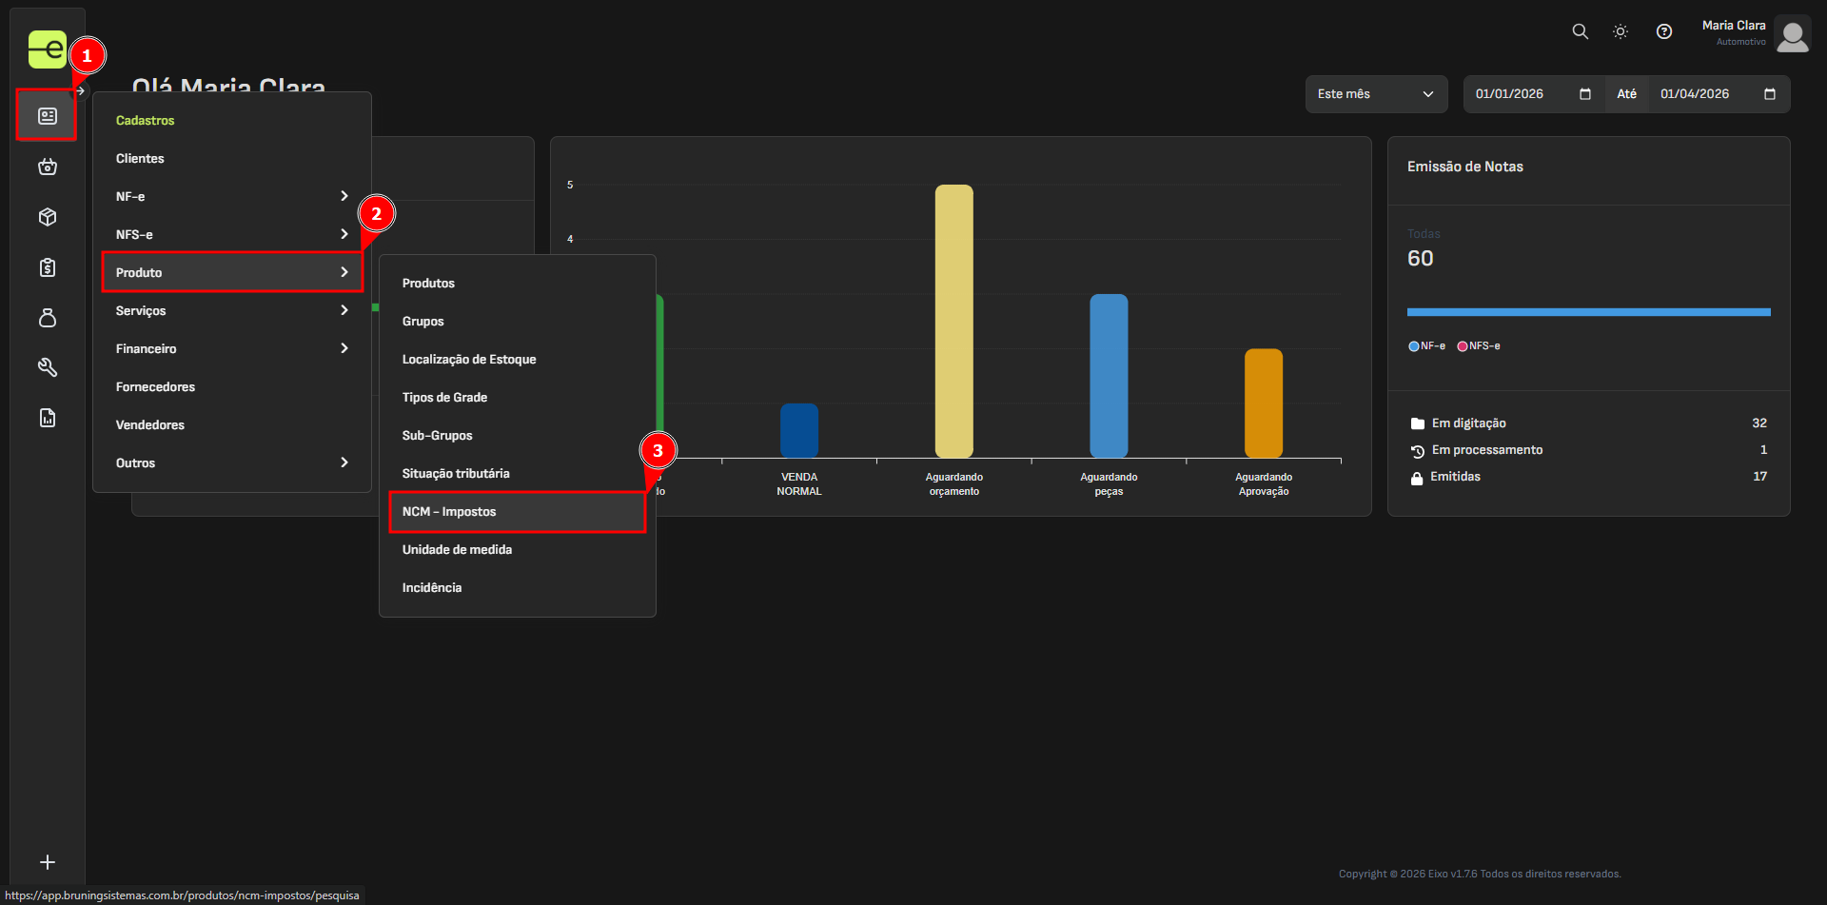Image resolution: width=1827 pixels, height=905 pixels.
Task: Open the help question mark icon
Action: coord(1663,31)
